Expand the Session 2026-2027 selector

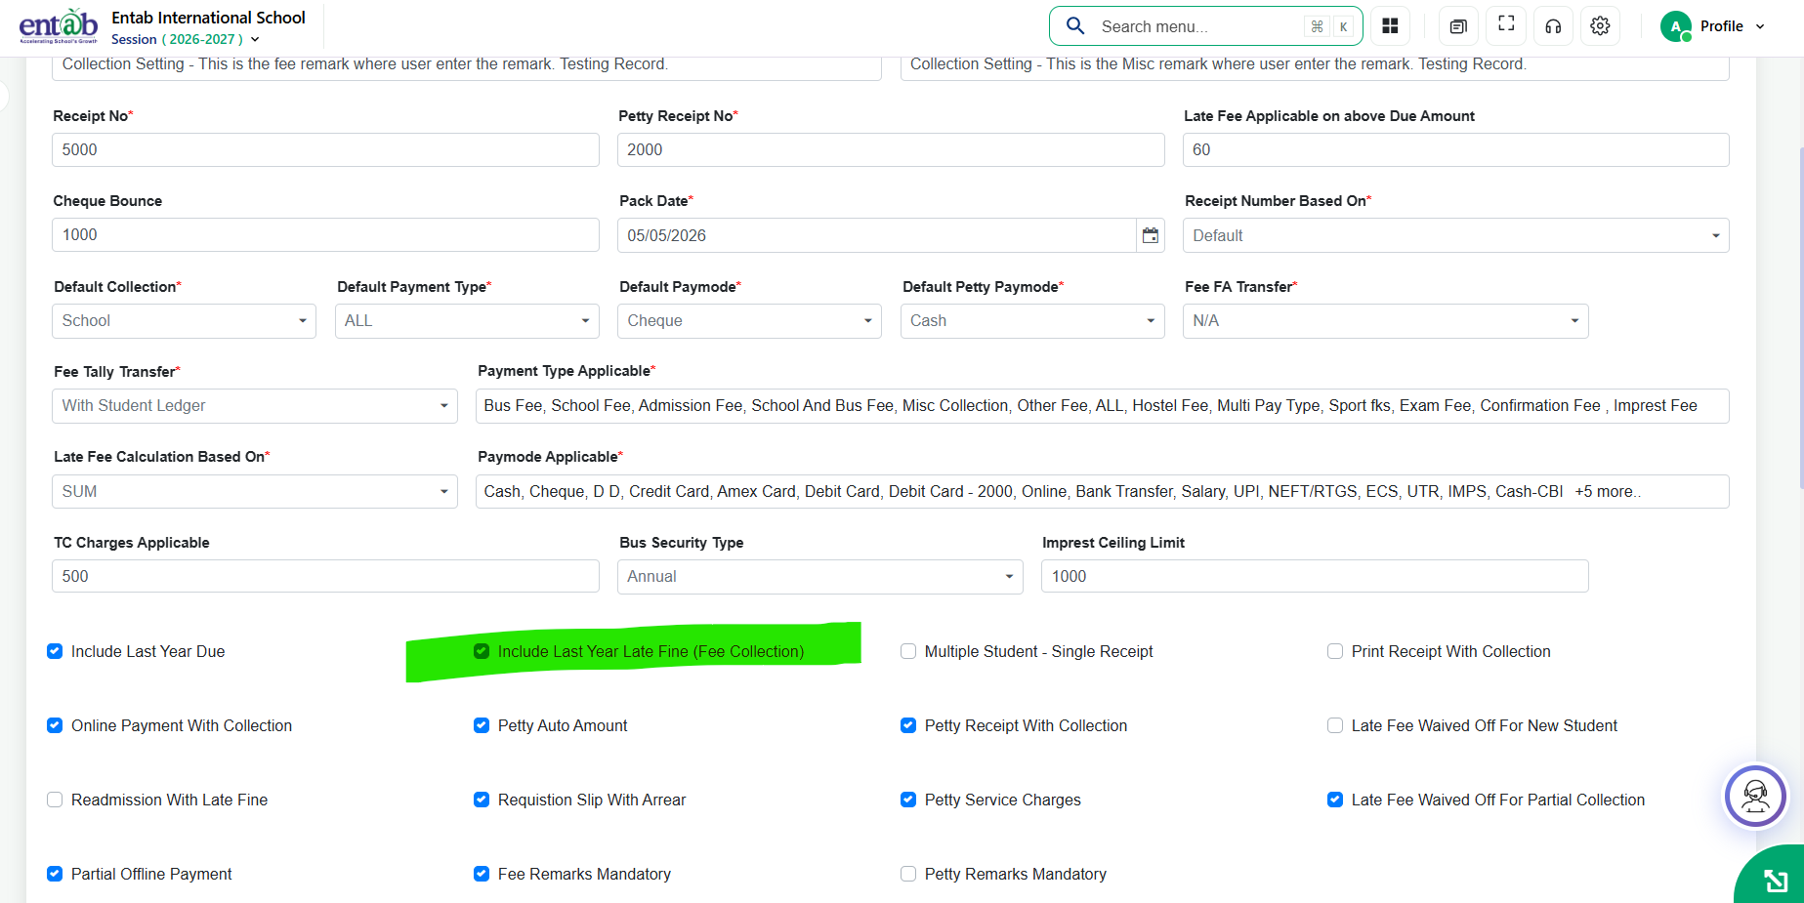click(186, 39)
